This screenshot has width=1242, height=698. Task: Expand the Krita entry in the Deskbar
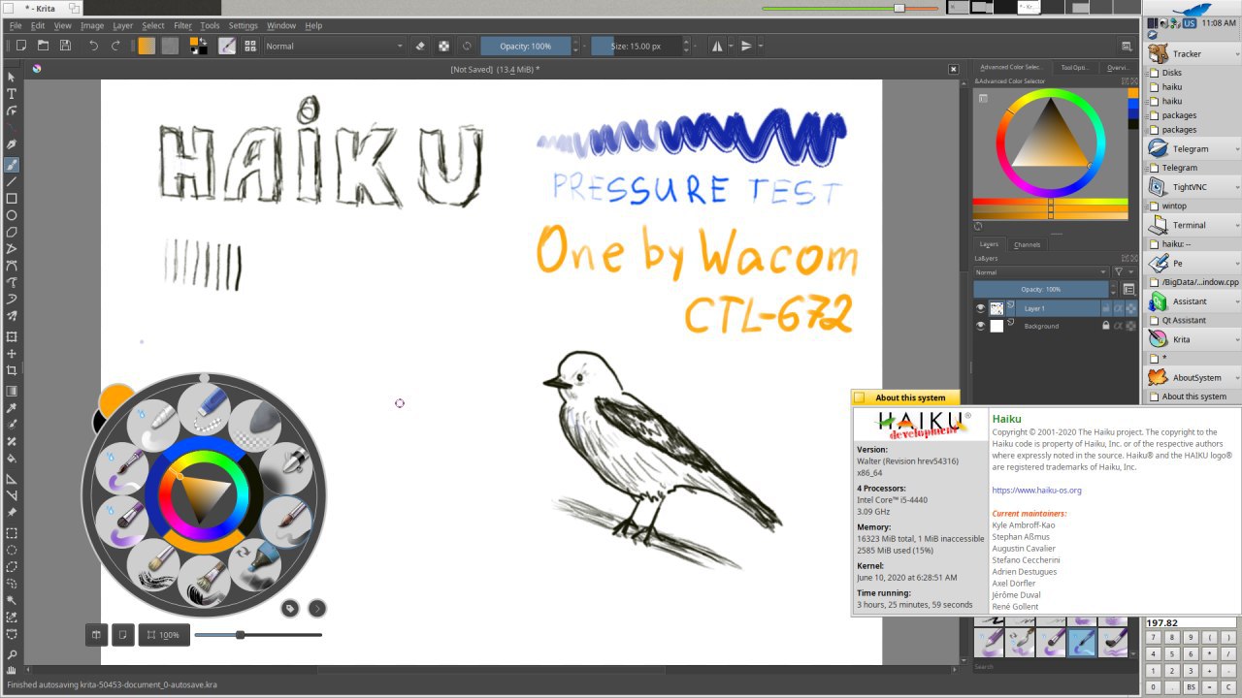coord(1237,339)
